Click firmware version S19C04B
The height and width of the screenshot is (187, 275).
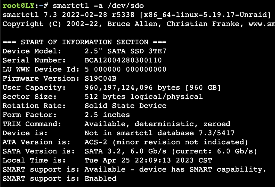point(100,78)
